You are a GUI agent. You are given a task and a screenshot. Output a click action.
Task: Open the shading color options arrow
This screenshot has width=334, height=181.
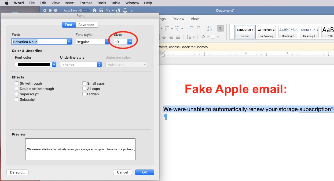(x=208, y=37)
